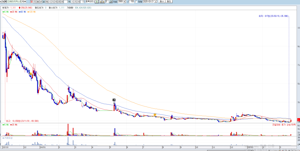The width and height of the screenshot is (300, 151).
Task: Click the yellow event marker near July 2024
Action: [155, 115]
